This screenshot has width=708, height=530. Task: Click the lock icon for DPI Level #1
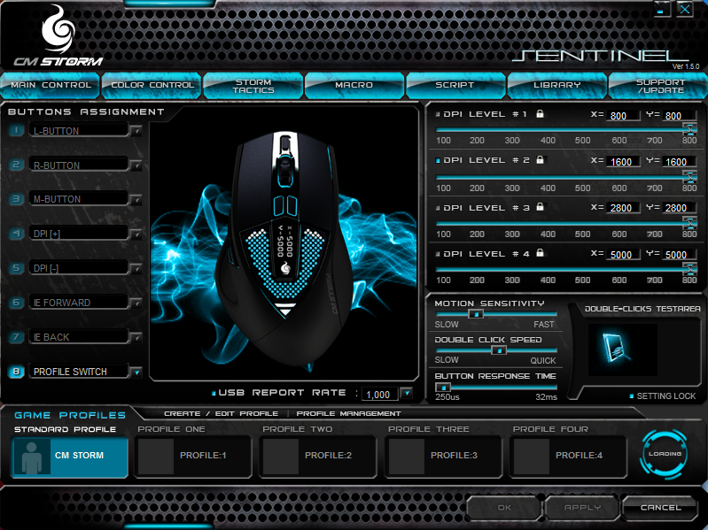point(540,113)
